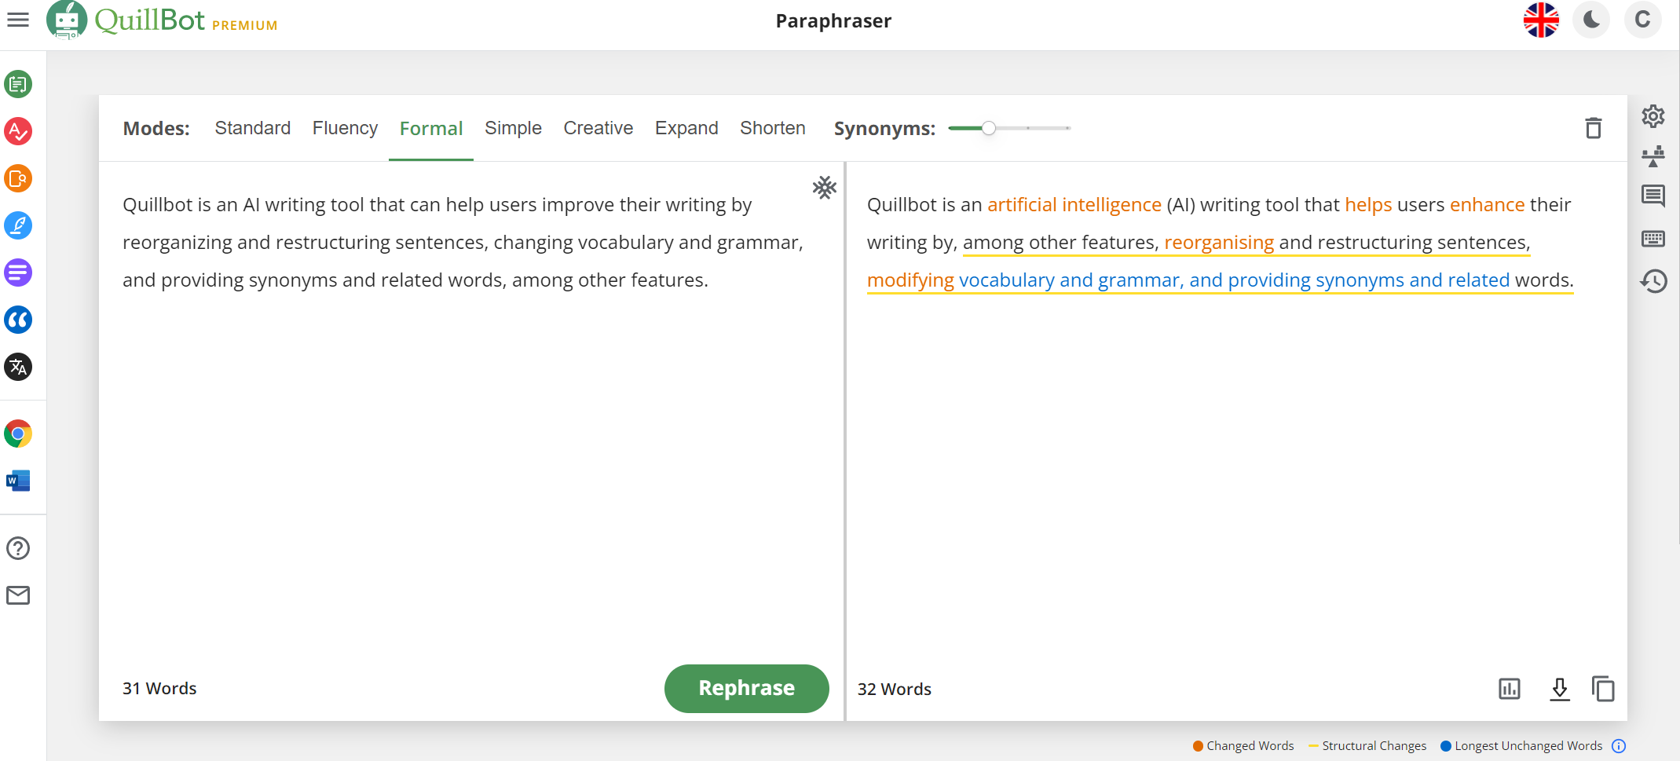Click the Structural Changes legend label
The height and width of the screenshot is (761, 1680).
(x=1374, y=746)
